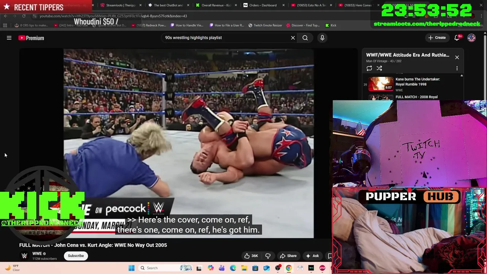
Task: Open Copilot from the taskbar
Action: tap(210, 268)
